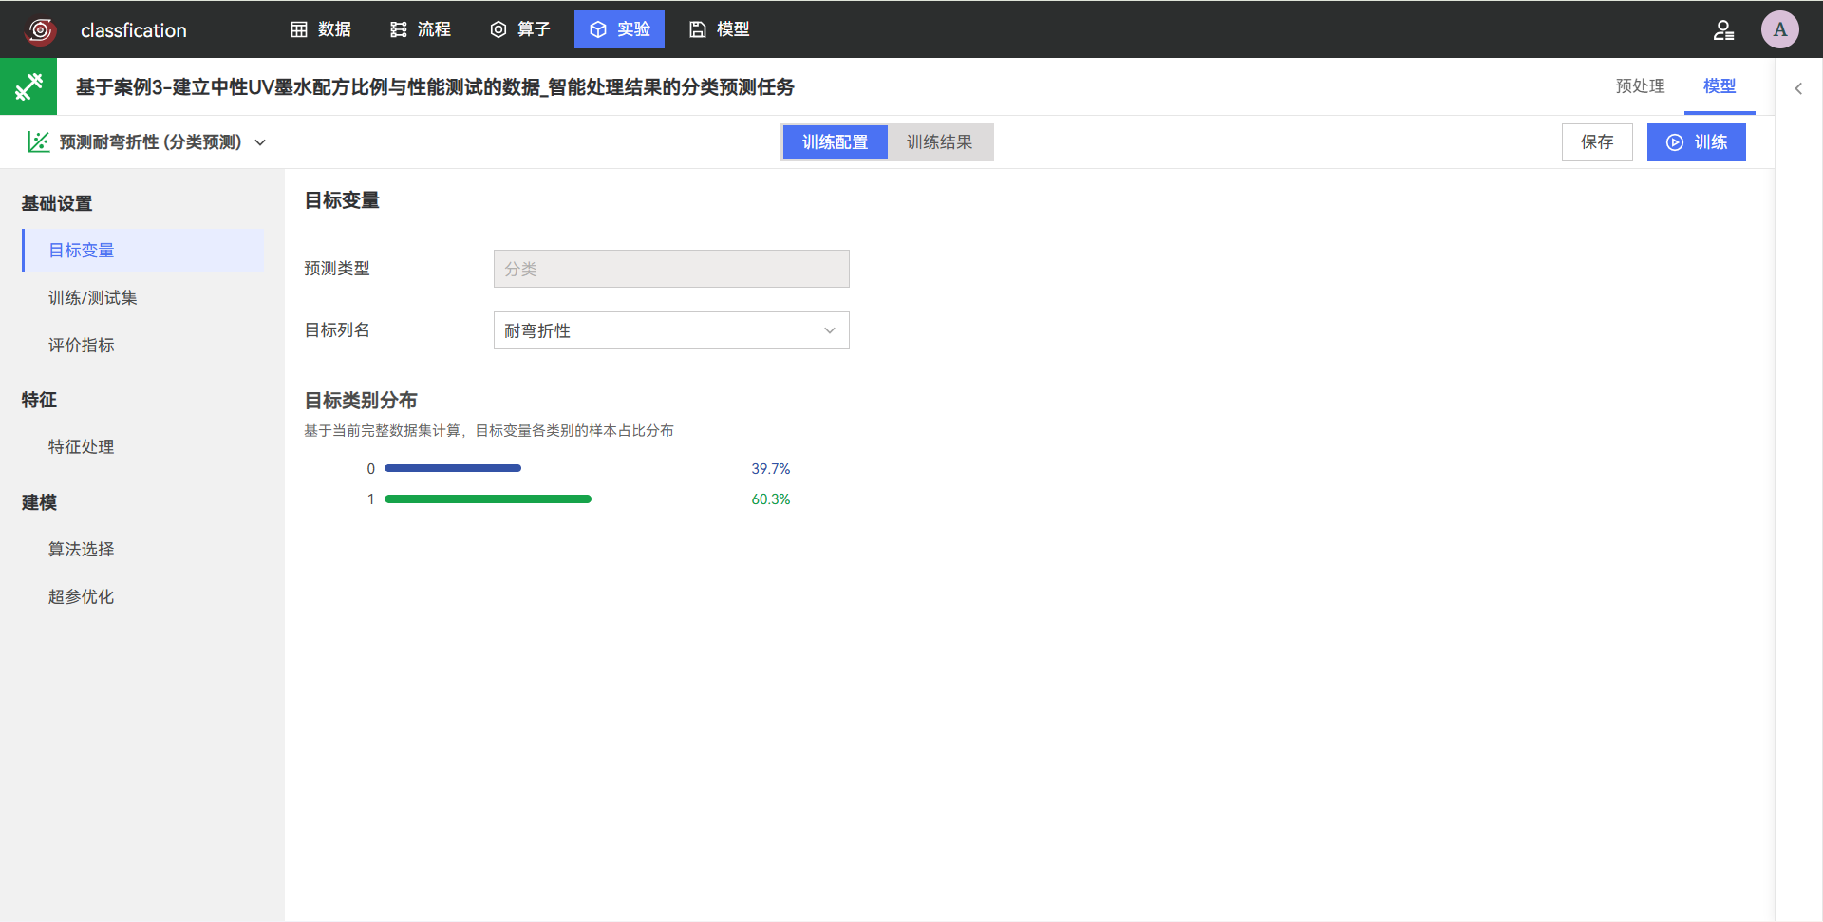Click the 基础设置 section heading
This screenshot has height=922, width=1823.
point(57,203)
